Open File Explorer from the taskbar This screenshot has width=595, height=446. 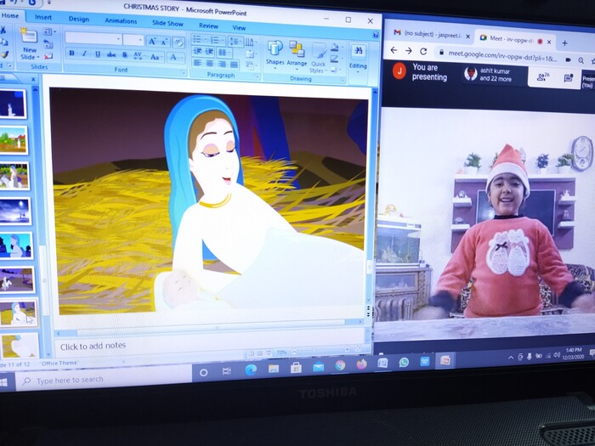(x=273, y=368)
